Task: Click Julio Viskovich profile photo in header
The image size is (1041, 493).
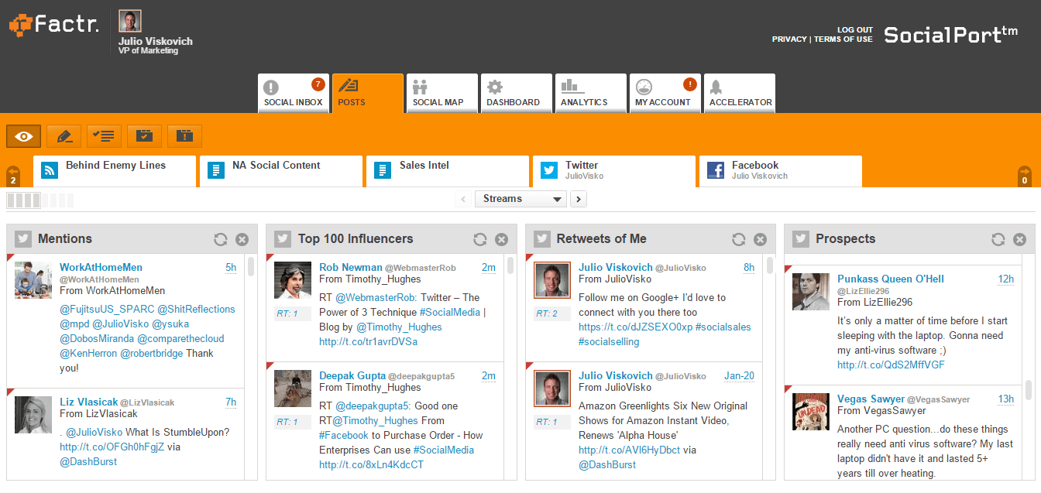Action: pyautogui.click(x=130, y=21)
